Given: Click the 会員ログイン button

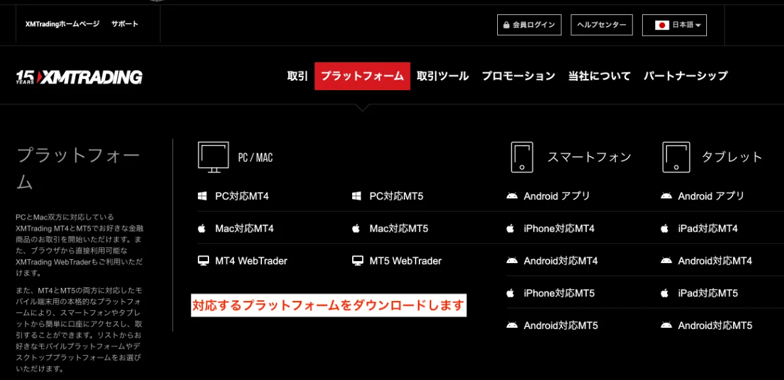Looking at the screenshot, I should [x=529, y=25].
